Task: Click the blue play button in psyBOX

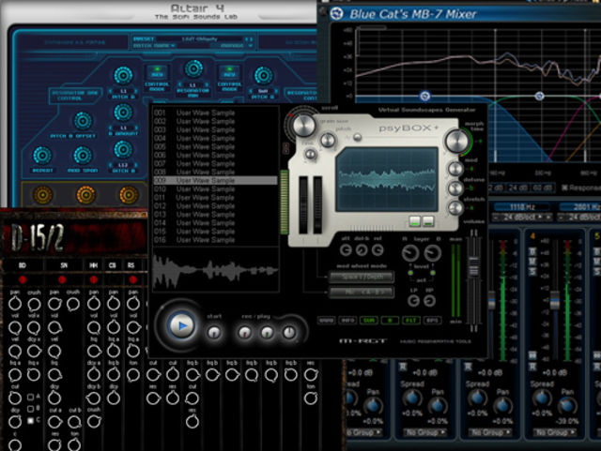Action: click(181, 325)
